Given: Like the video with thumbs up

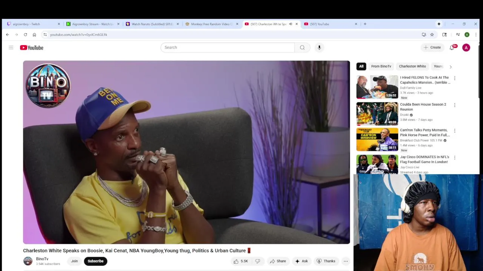Looking at the screenshot, I should 240,261.
